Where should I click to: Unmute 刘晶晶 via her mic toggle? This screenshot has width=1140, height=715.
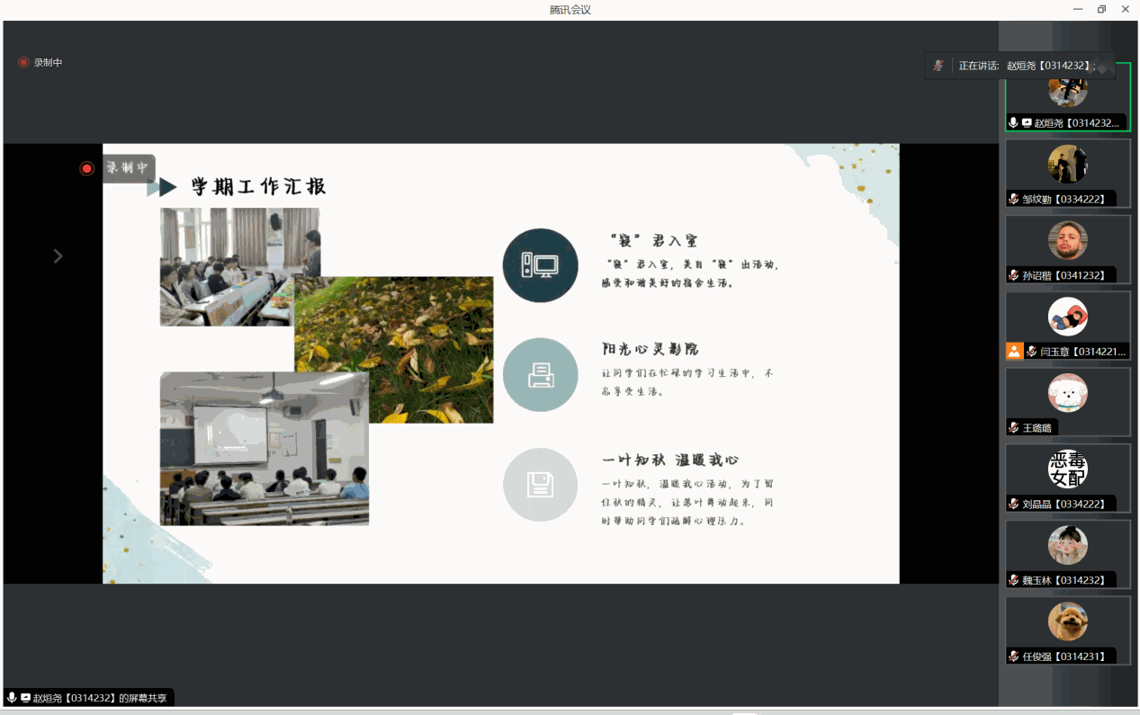1013,504
